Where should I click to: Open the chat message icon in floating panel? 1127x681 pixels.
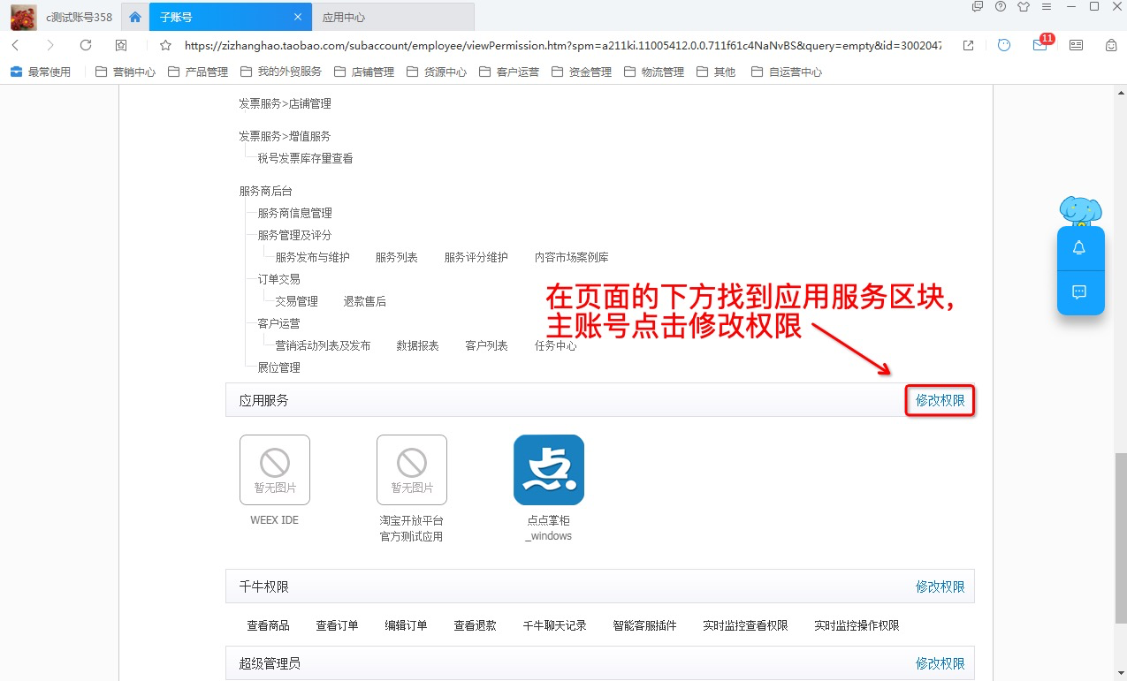coord(1079,292)
